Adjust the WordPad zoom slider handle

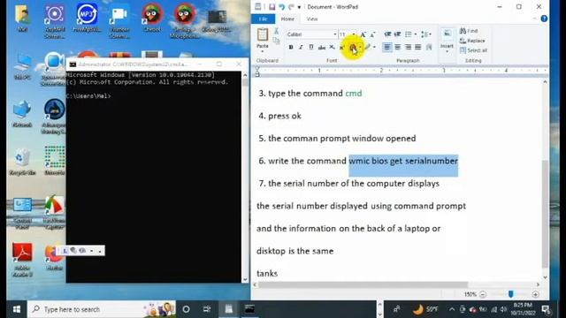click(510, 294)
